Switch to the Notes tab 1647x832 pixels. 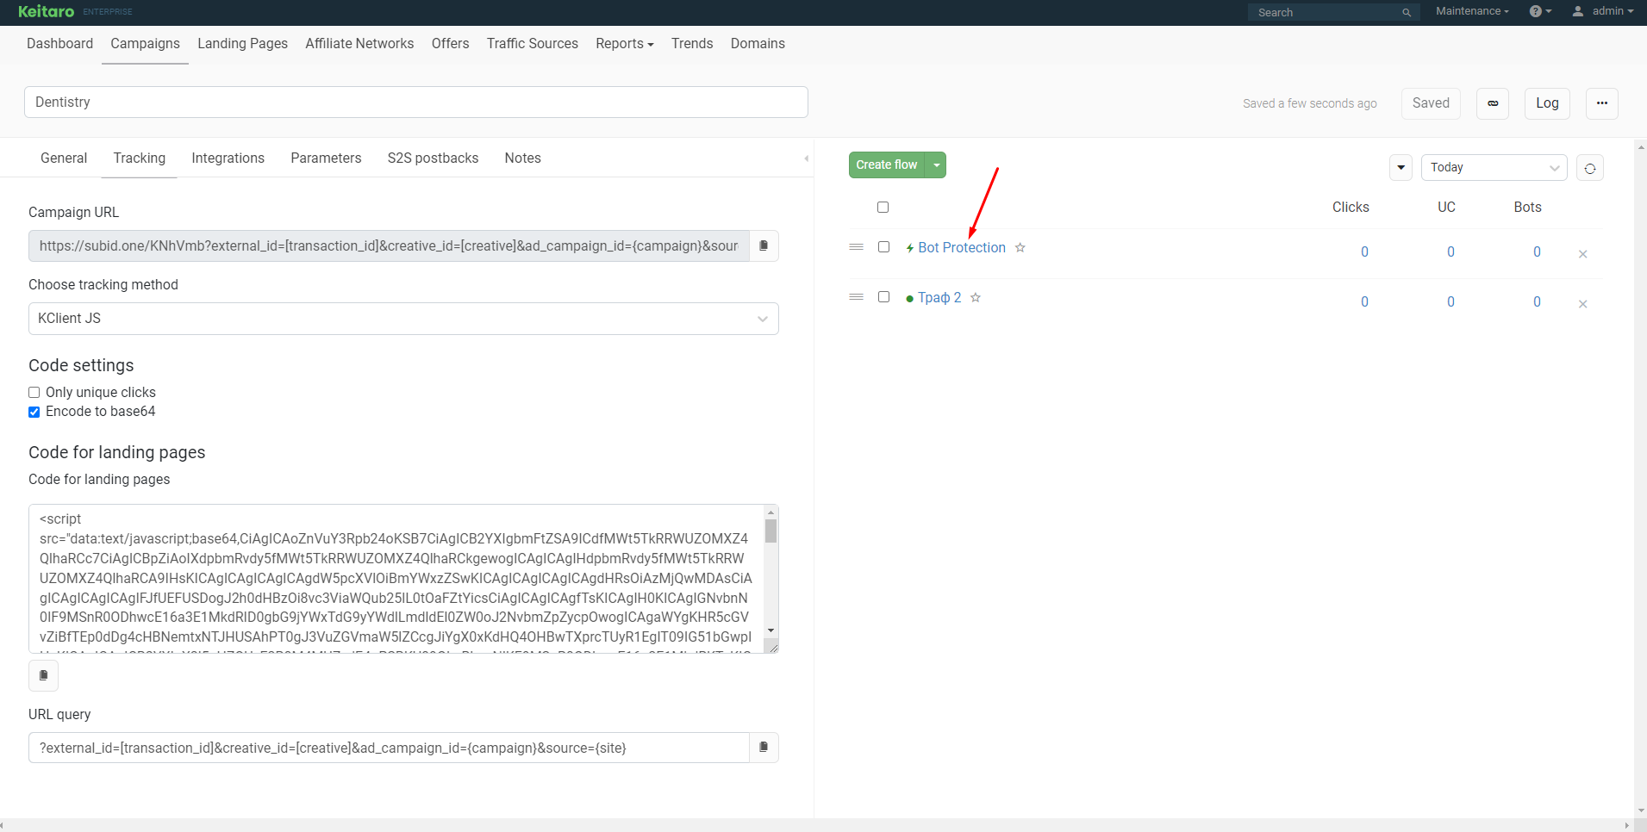point(522,158)
